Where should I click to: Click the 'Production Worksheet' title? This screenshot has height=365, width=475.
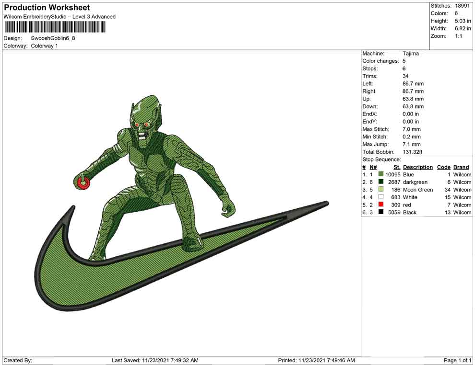47,8
